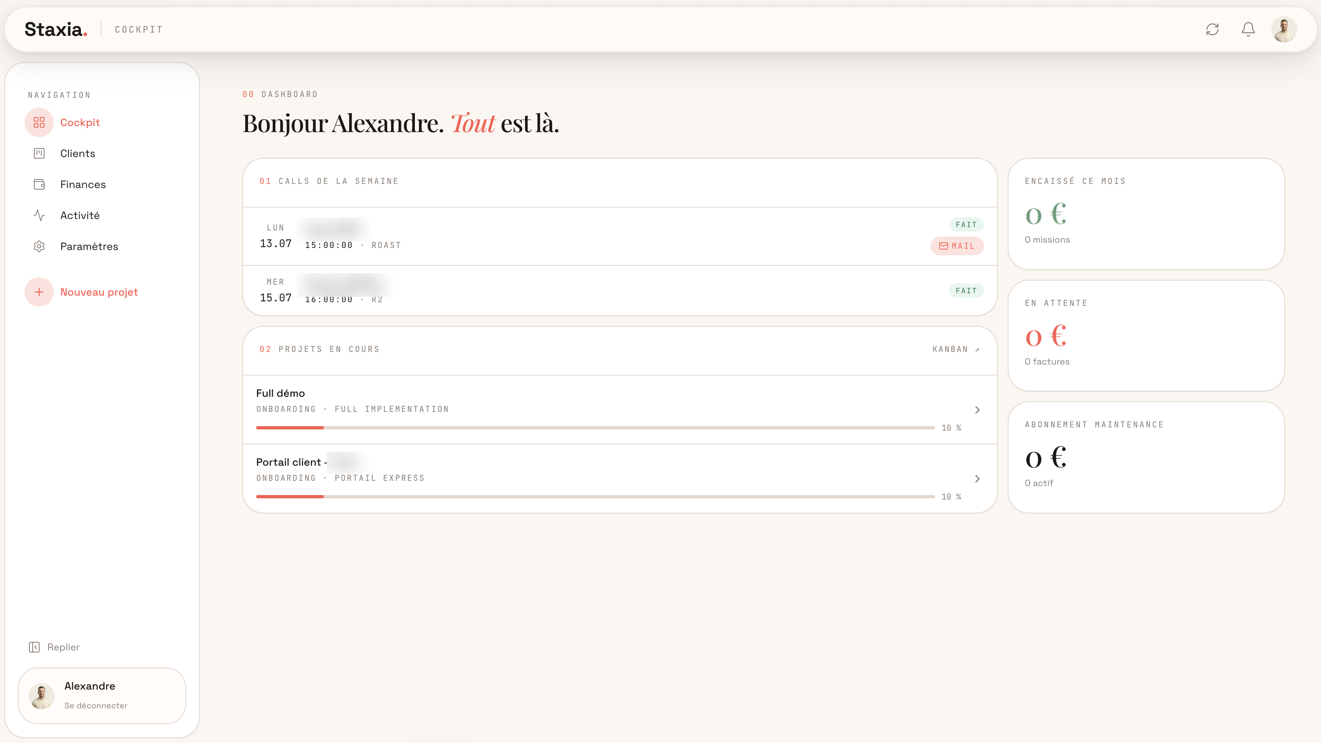Expand the Portail client project chevron

pos(977,478)
